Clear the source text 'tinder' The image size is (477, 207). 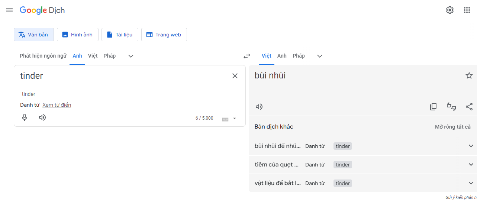235,76
